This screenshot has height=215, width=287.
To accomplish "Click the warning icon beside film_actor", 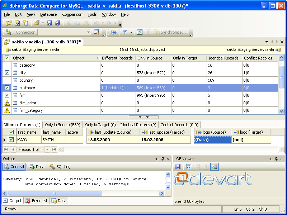I will pos(7,103).
